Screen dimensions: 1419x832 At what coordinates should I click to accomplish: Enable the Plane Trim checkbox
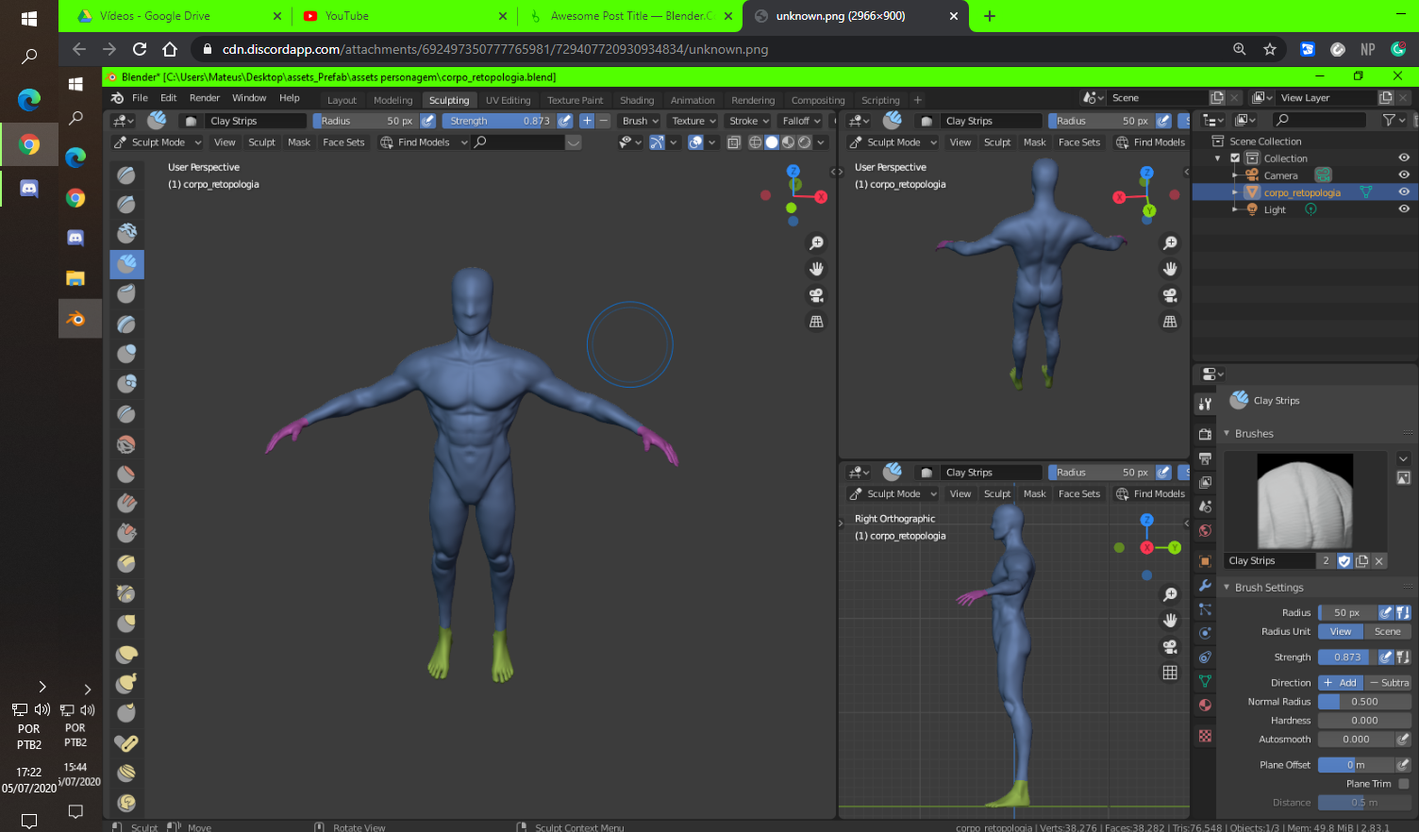tap(1404, 784)
